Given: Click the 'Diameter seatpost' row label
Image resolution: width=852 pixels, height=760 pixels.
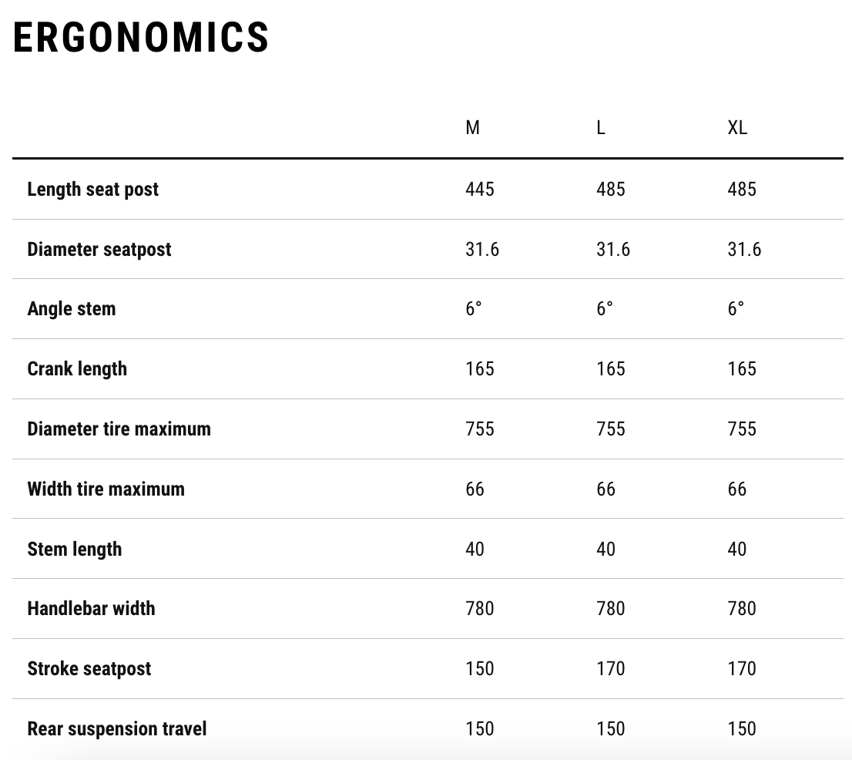Looking at the screenshot, I should (99, 250).
